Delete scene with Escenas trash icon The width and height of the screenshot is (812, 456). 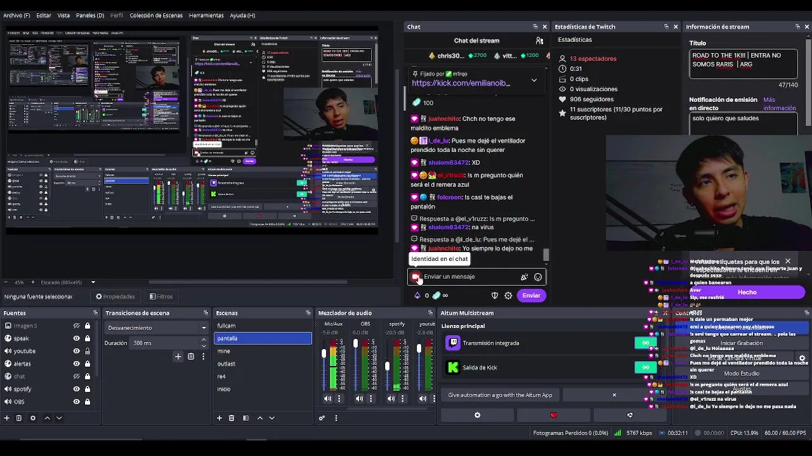click(x=232, y=418)
